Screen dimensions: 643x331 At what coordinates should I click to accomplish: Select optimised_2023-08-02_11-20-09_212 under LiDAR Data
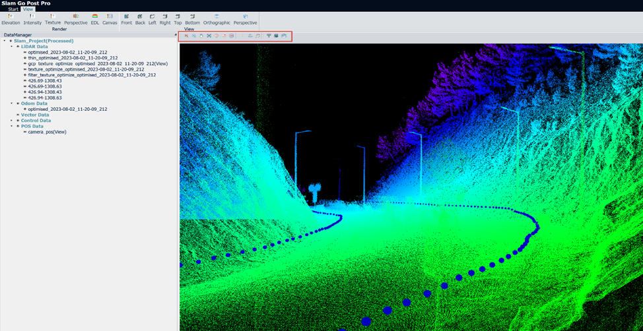[x=67, y=53]
